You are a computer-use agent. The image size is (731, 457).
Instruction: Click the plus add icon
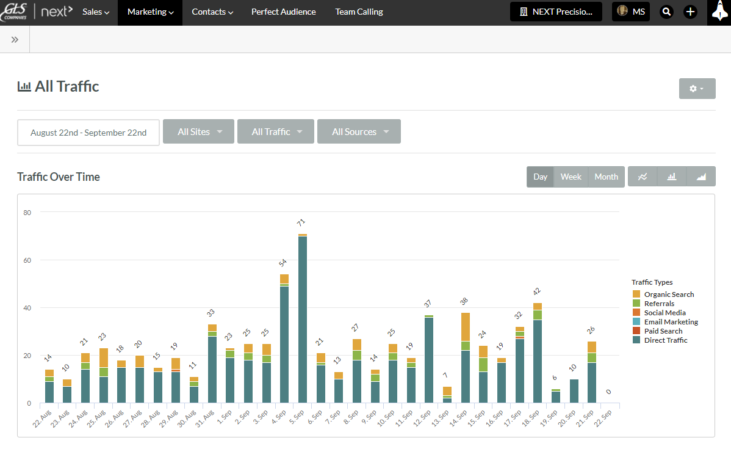click(690, 12)
